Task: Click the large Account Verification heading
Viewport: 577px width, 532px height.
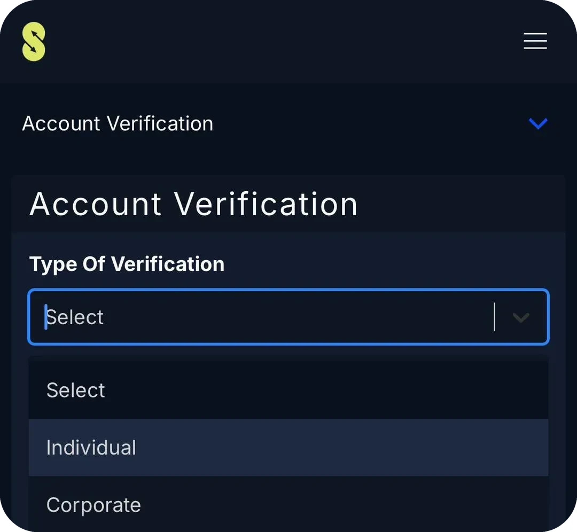Action: click(193, 204)
